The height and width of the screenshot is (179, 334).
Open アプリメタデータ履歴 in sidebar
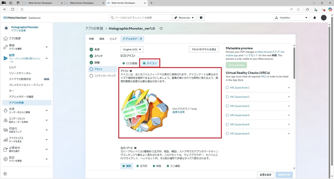tap(21, 97)
